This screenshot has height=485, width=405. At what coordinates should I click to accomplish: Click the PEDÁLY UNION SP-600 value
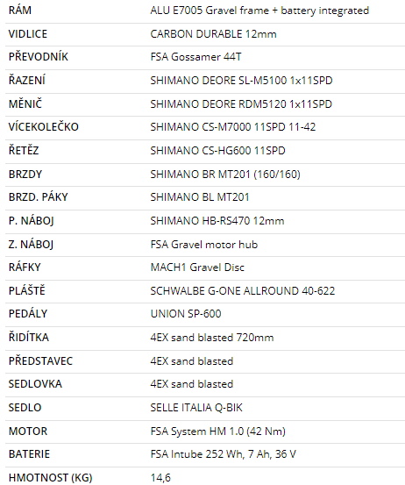[x=186, y=314]
